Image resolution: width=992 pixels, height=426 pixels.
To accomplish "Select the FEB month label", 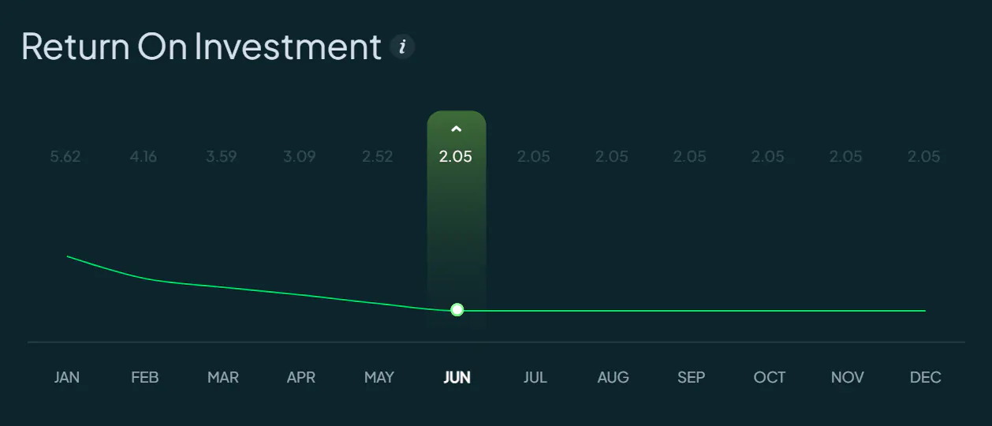I will click(x=145, y=377).
